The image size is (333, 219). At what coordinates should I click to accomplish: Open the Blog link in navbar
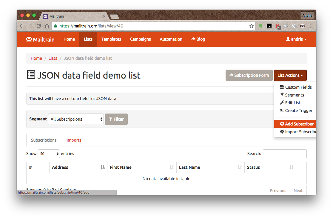198,39
